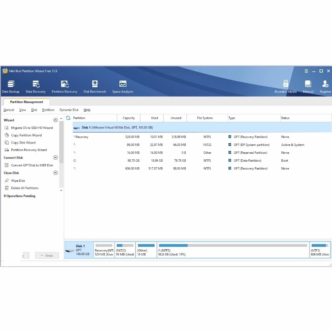
Task: Create Bootable Media
Action: point(285,87)
